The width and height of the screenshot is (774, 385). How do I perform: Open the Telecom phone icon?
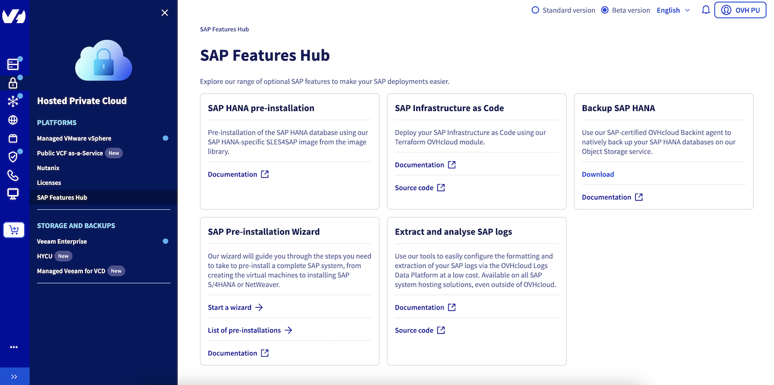14,175
